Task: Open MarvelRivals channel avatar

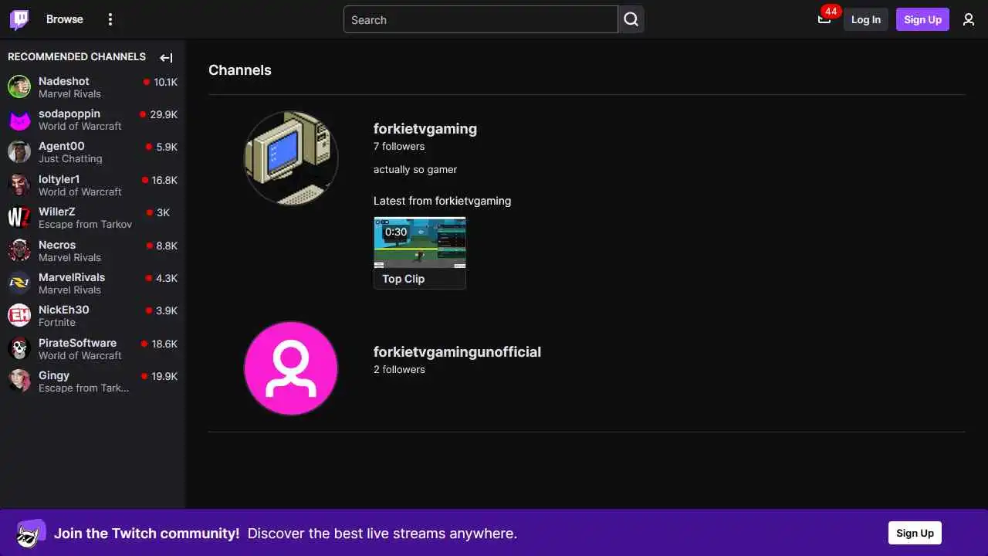Action: (19, 283)
